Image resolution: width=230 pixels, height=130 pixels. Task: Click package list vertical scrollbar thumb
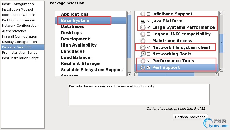click(221, 43)
